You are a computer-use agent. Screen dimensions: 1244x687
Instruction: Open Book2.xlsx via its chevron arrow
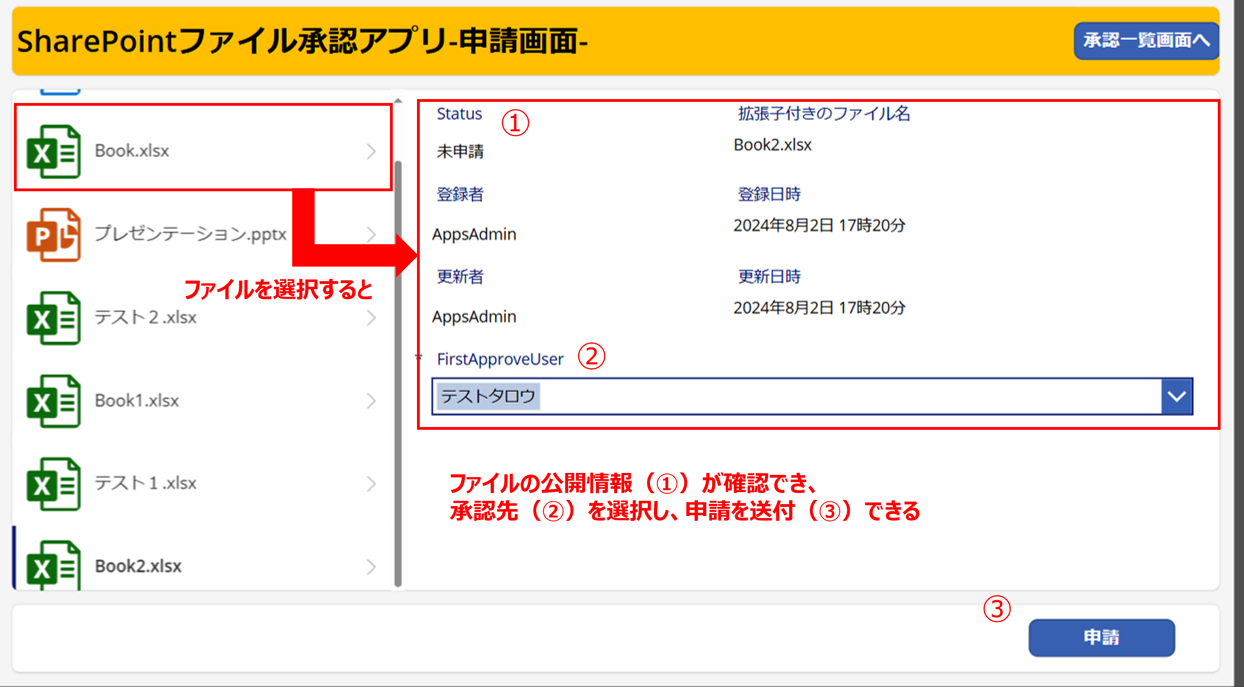point(371,567)
